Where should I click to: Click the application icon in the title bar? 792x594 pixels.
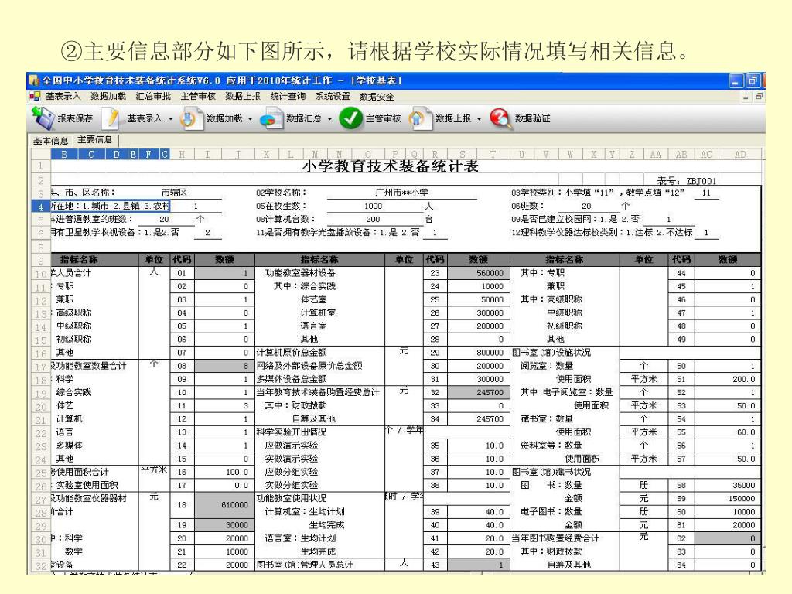pos(33,80)
